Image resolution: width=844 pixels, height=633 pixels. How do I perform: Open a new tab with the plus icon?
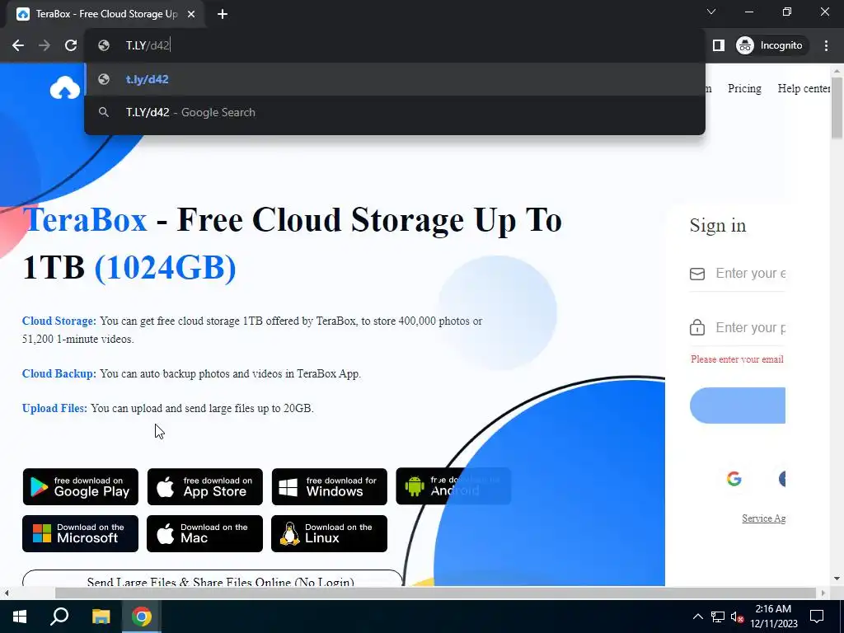(x=223, y=14)
